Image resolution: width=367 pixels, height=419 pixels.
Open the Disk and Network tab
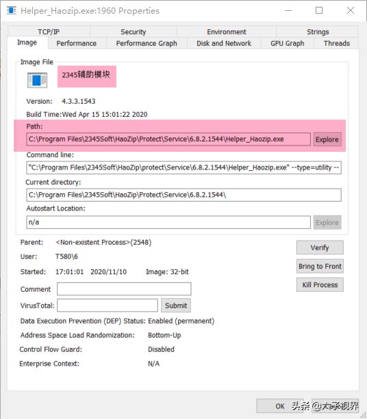[x=224, y=43]
